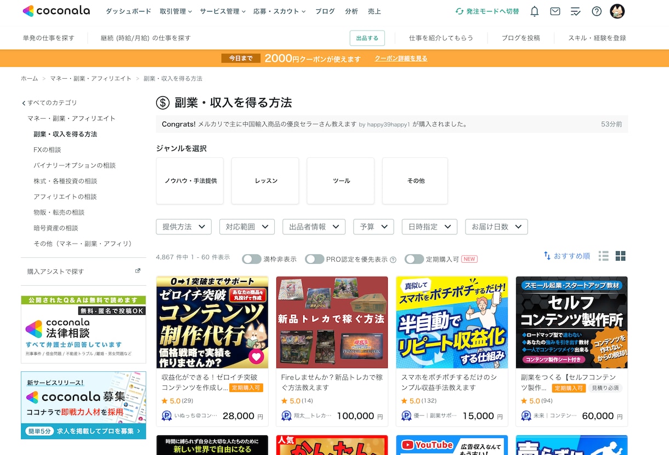Click the おすすめ順 sort arrows icon

pos(547,256)
